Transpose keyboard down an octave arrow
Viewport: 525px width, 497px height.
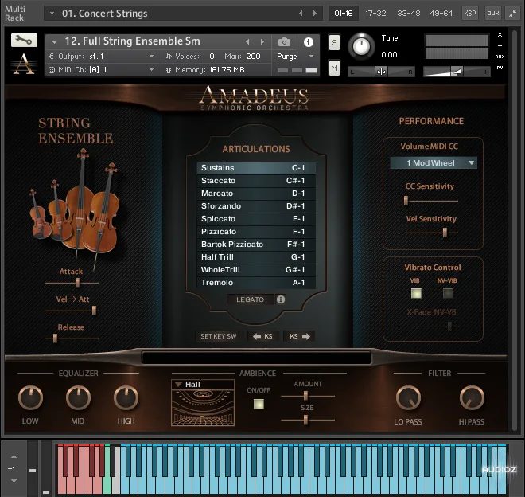click(14, 481)
